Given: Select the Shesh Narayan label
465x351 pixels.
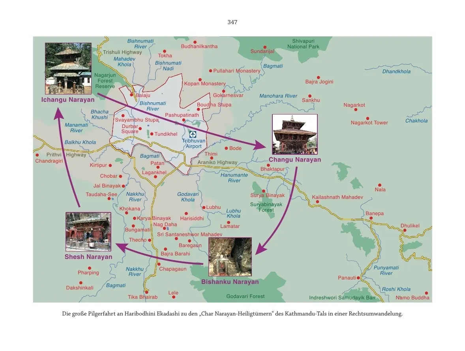Looking at the screenshot, I should tap(88, 257).
